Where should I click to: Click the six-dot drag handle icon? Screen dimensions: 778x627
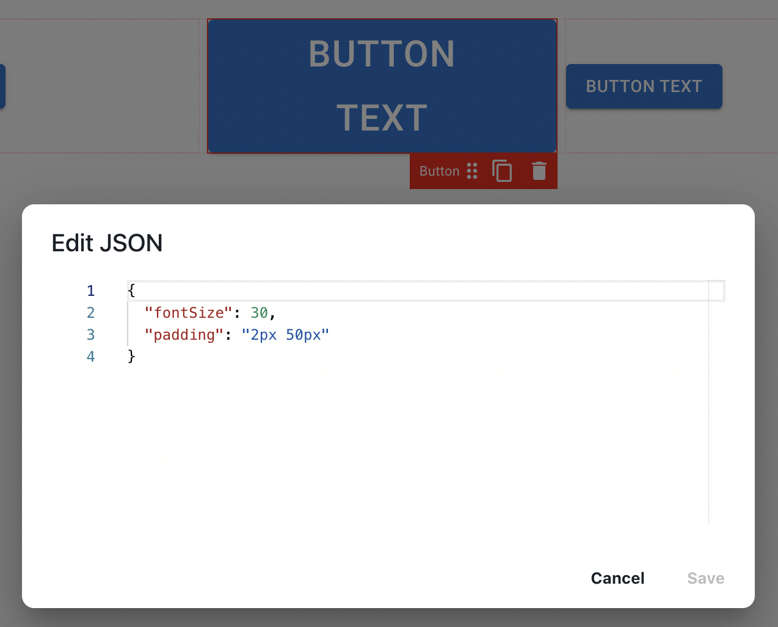472,171
